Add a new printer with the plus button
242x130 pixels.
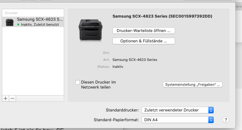(5, 98)
